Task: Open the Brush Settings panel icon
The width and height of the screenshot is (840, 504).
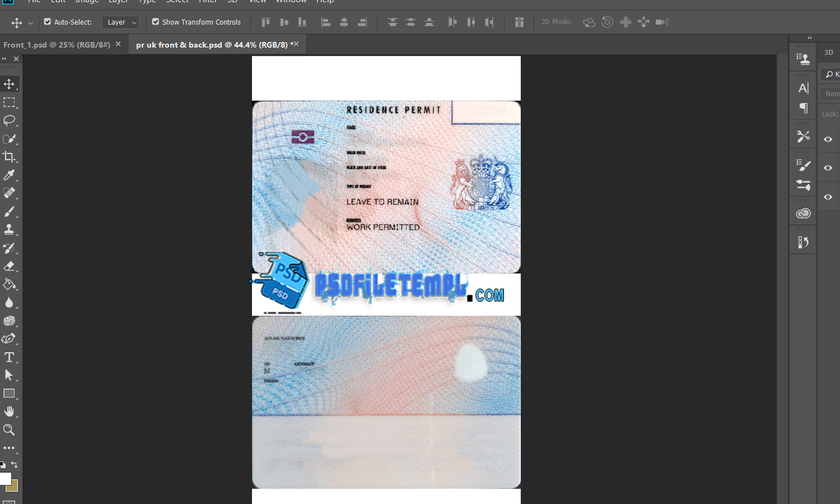Action: (803, 165)
